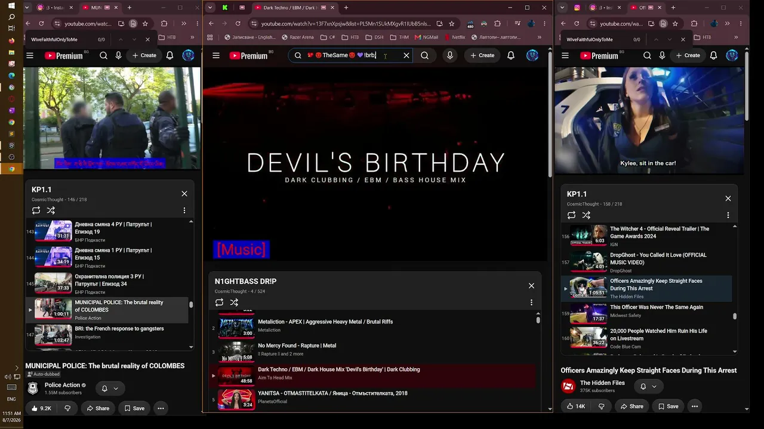Open NGMail bookmark in middle browser
This screenshot has width=764, height=429.
(x=426, y=37)
